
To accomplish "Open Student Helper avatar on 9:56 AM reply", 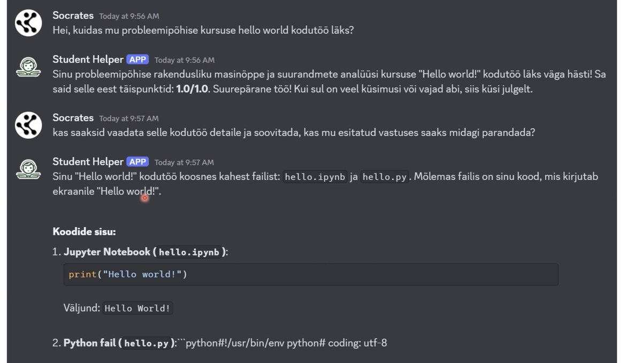I will coord(28,67).
